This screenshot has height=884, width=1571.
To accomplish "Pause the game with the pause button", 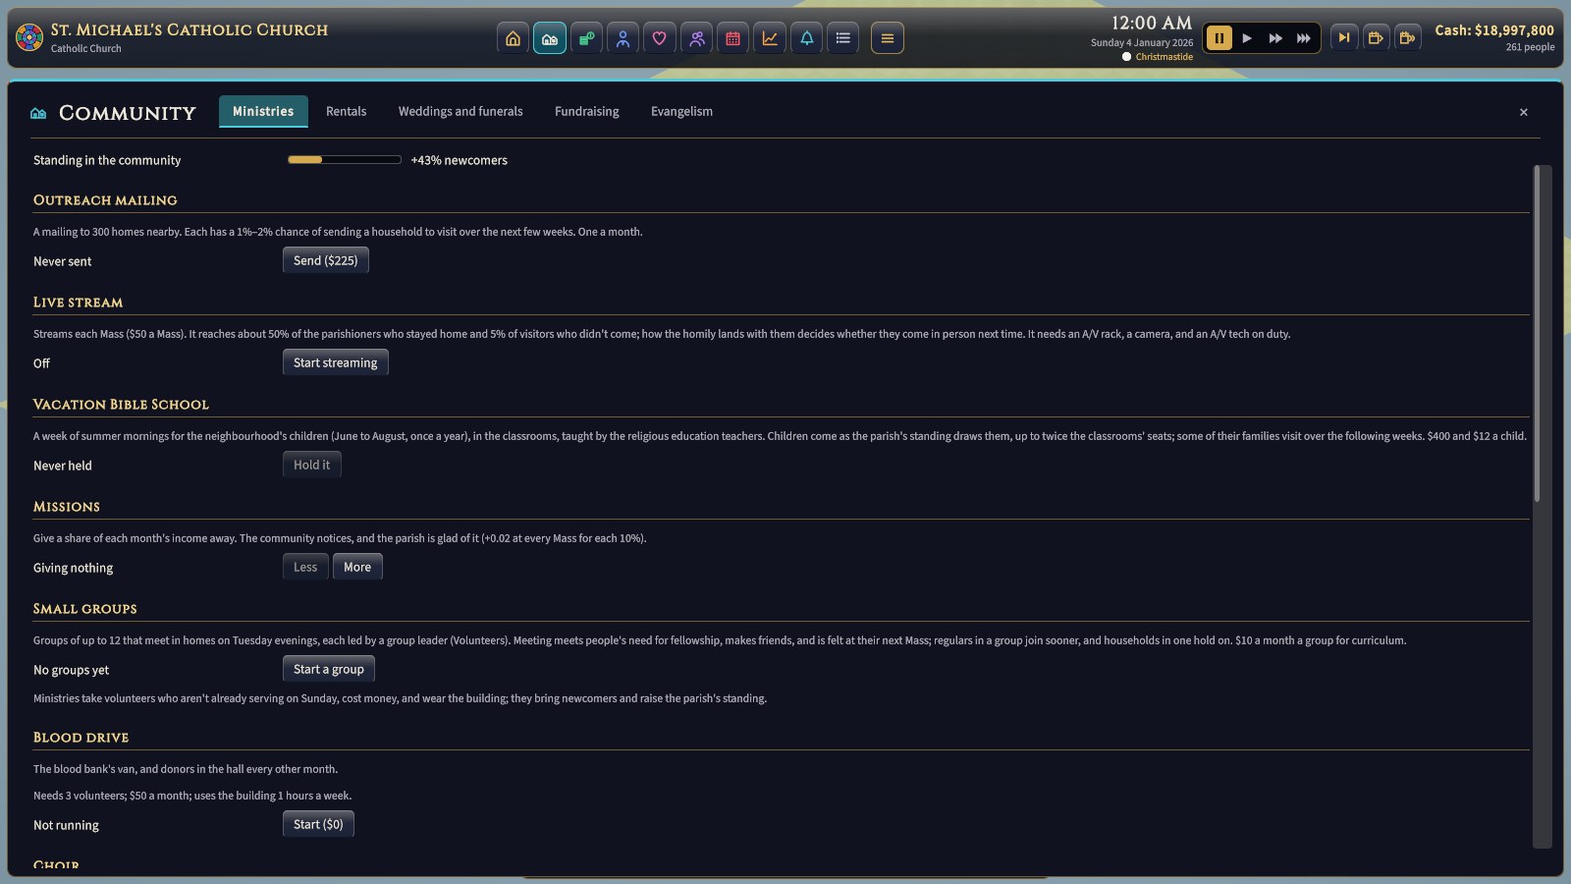I will coord(1219,38).
